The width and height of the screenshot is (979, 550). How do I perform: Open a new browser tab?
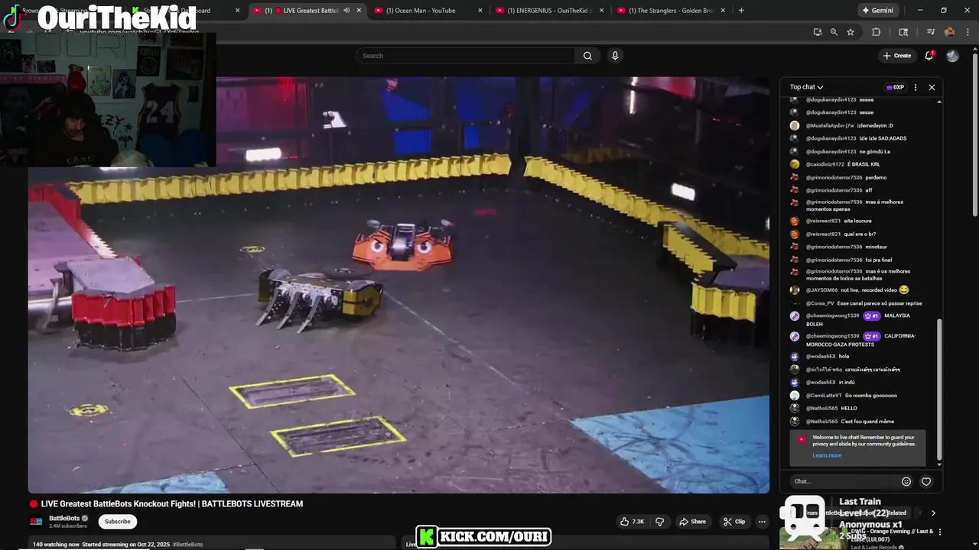[741, 11]
